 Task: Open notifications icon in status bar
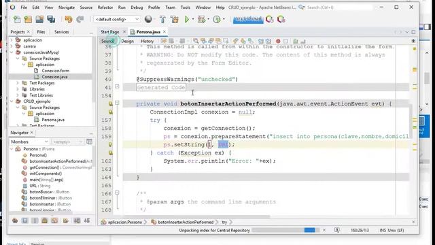pyautogui.click(x=337, y=230)
